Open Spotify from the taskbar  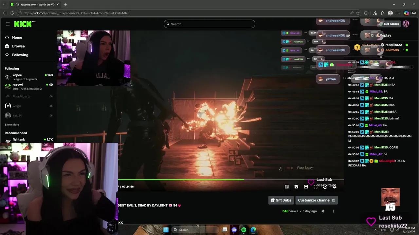pyautogui.click(x=244, y=230)
